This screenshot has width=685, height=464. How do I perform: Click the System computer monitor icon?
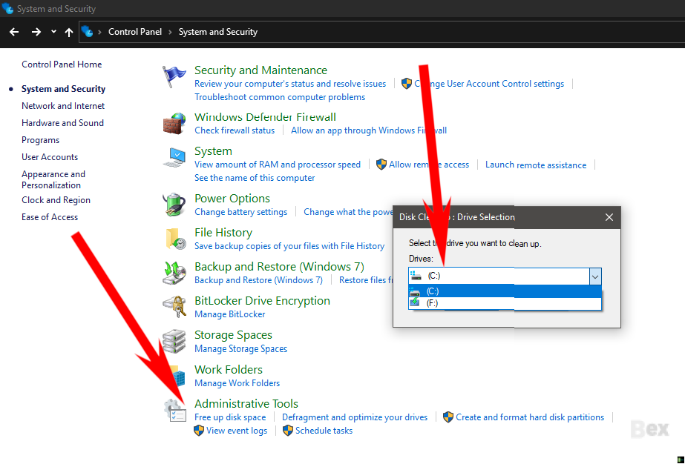coord(174,158)
